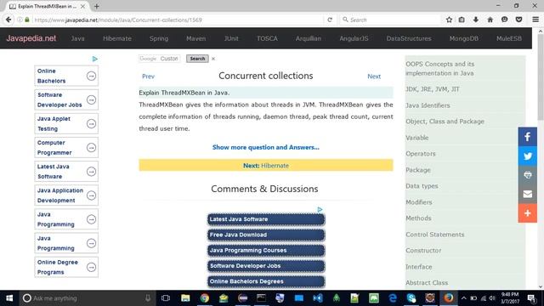Open the Software Developer Jobs arrow
The image size is (544, 306).
tap(91, 100)
